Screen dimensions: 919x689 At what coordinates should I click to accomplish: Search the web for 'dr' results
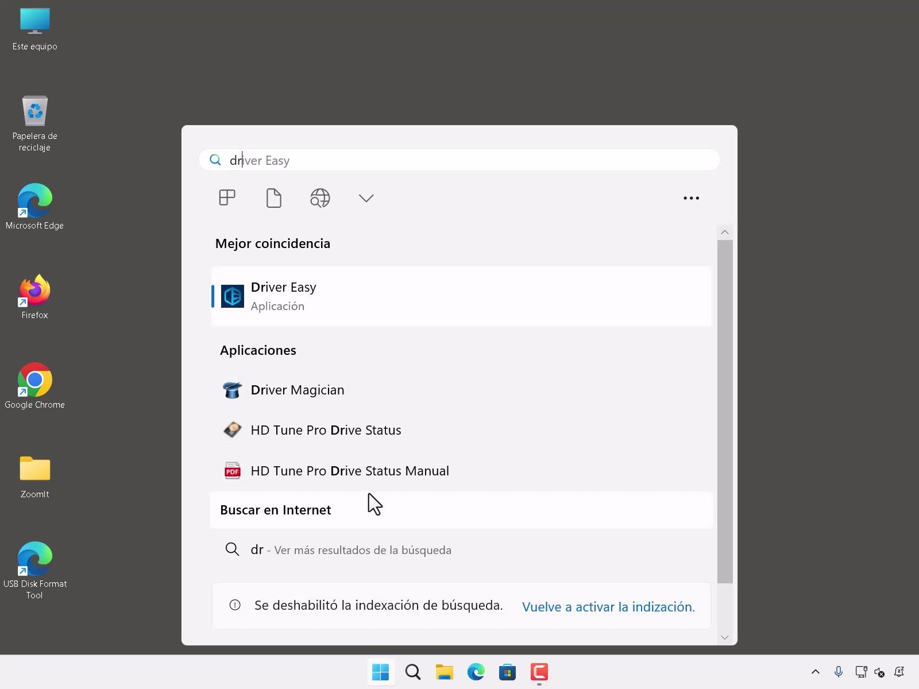[x=461, y=550]
